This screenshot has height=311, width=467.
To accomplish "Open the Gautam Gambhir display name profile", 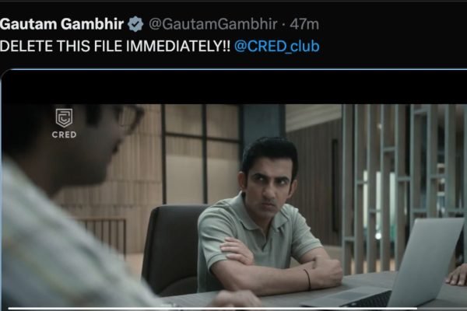I will click(61, 24).
